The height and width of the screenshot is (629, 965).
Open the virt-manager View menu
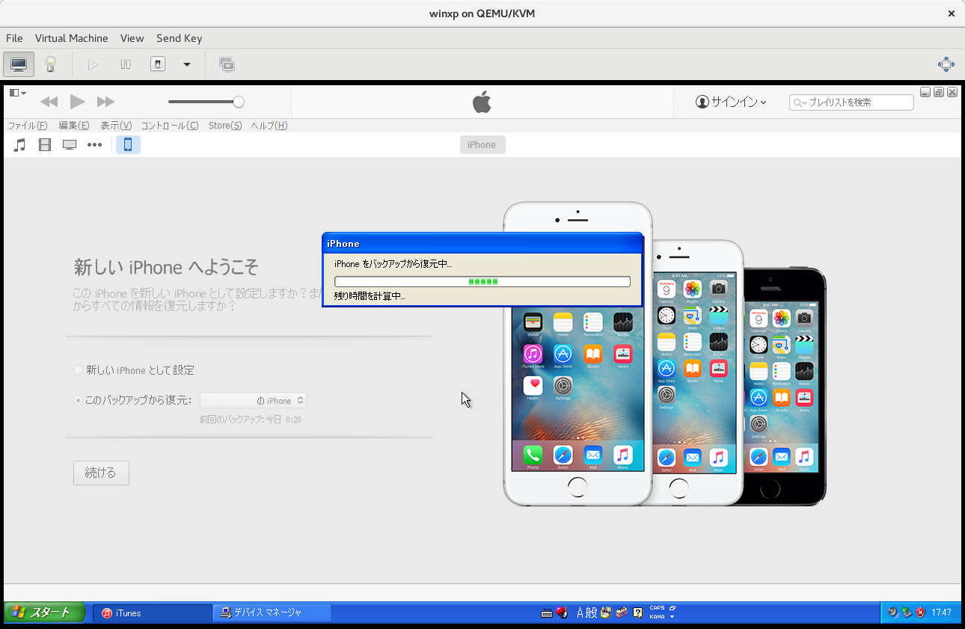coord(132,38)
